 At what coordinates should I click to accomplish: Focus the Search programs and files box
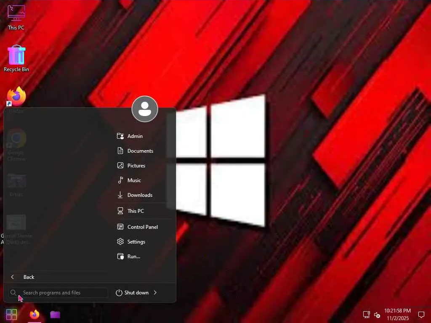[x=58, y=293]
